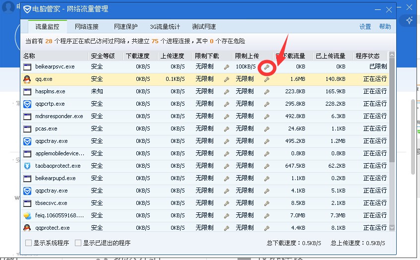Click download wrench for taobaoprotect.exe
The height and width of the screenshot is (260, 420).
pyautogui.click(x=226, y=166)
